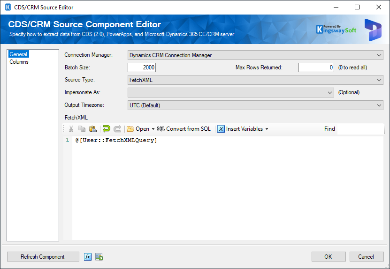Screen dimensions: 390x269
Task: Click the '(0 to read all)' hint text
Action: (x=352, y=67)
